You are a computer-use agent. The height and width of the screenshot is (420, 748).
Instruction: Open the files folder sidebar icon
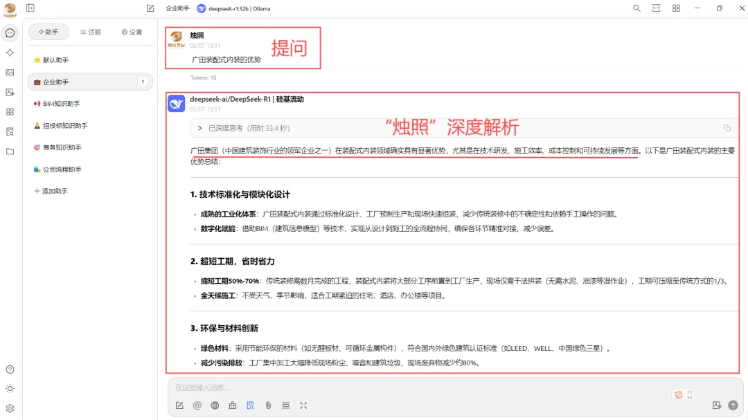(x=10, y=152)
